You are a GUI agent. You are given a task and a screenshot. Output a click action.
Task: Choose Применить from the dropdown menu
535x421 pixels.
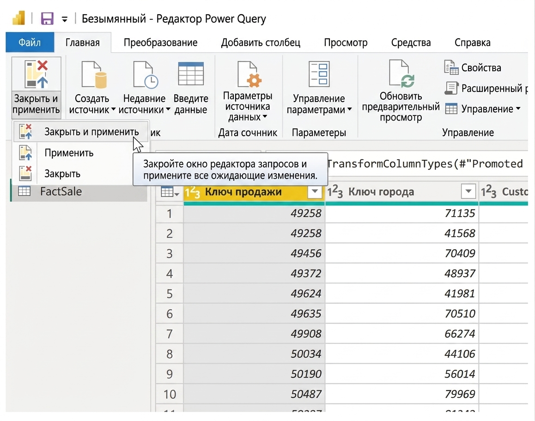pyautogui.click(x=81, y=153)
